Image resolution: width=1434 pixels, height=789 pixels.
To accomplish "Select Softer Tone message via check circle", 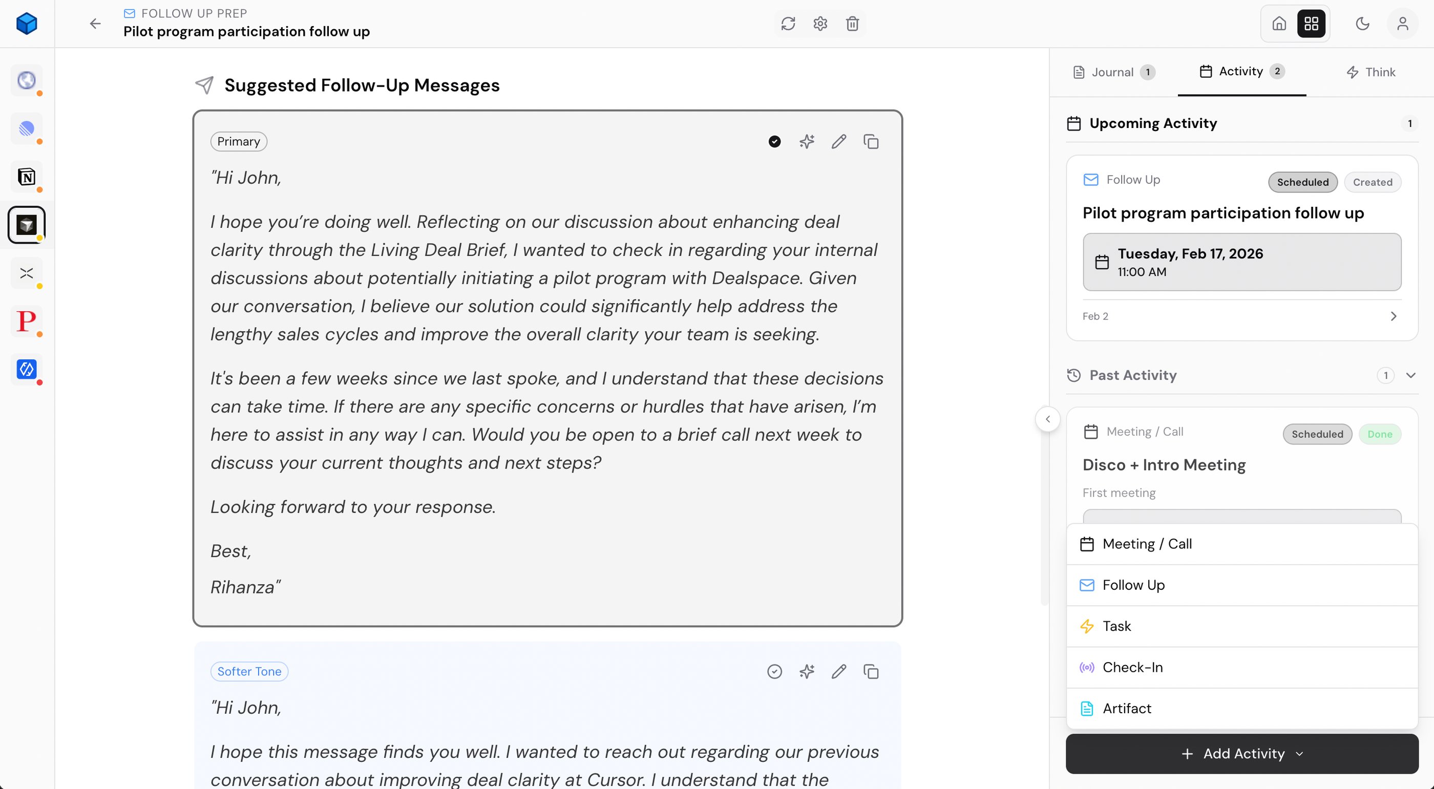I will point(774,672).
